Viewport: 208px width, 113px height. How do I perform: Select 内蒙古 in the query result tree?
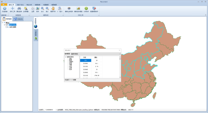[71, 62]
